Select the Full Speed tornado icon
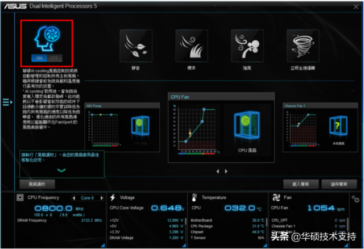This screenshot has width=364, height=249. click(x=303, y=45)
